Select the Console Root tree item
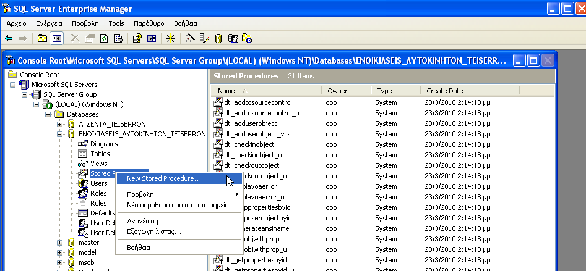The height and width of the screenshot is (271, 586). (x=40, y=75)
